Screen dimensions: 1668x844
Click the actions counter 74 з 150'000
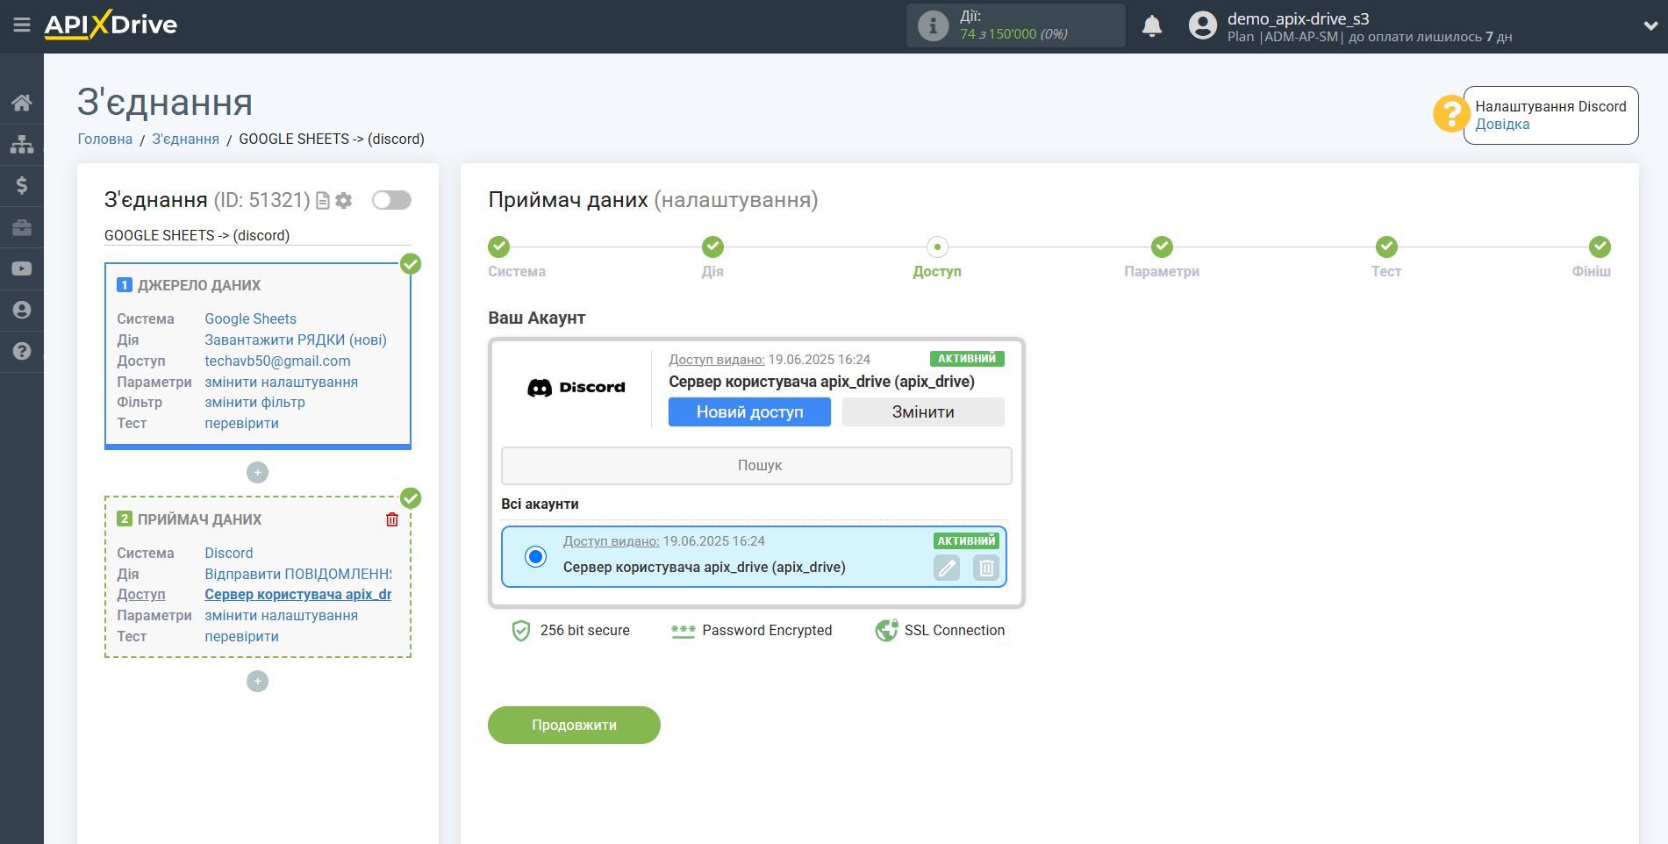[x=1013, y=34]
